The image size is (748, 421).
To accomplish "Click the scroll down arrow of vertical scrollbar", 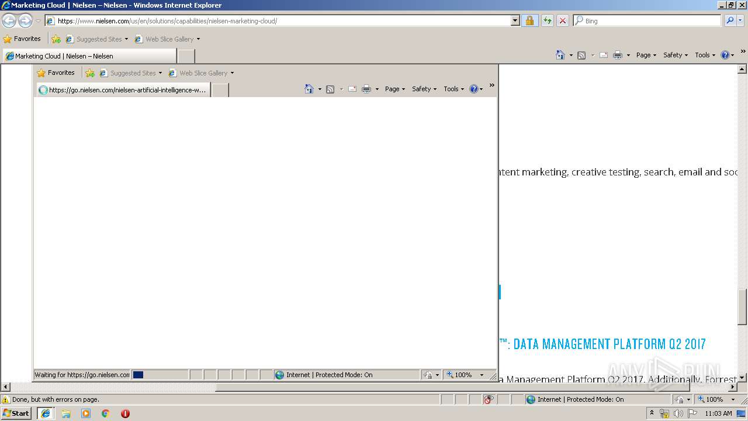I will [743, 378].
